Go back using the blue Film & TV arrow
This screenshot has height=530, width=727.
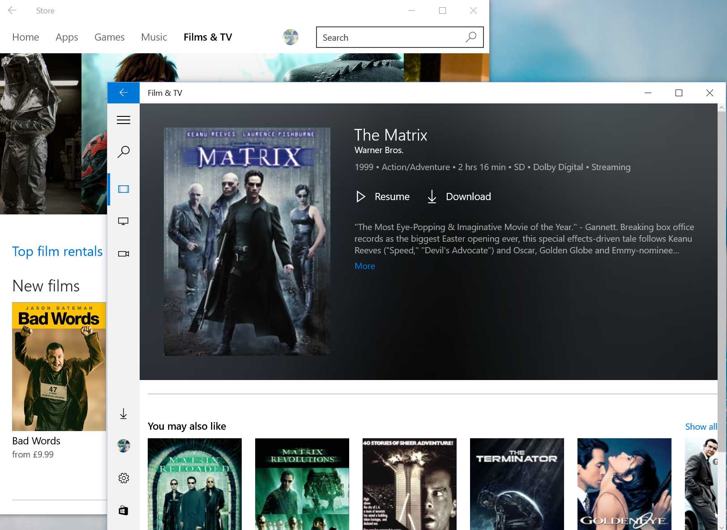click(124, 93)
